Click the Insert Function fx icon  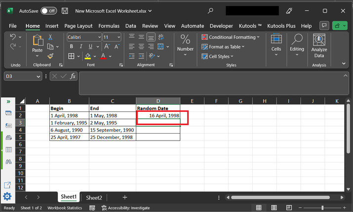73,76
